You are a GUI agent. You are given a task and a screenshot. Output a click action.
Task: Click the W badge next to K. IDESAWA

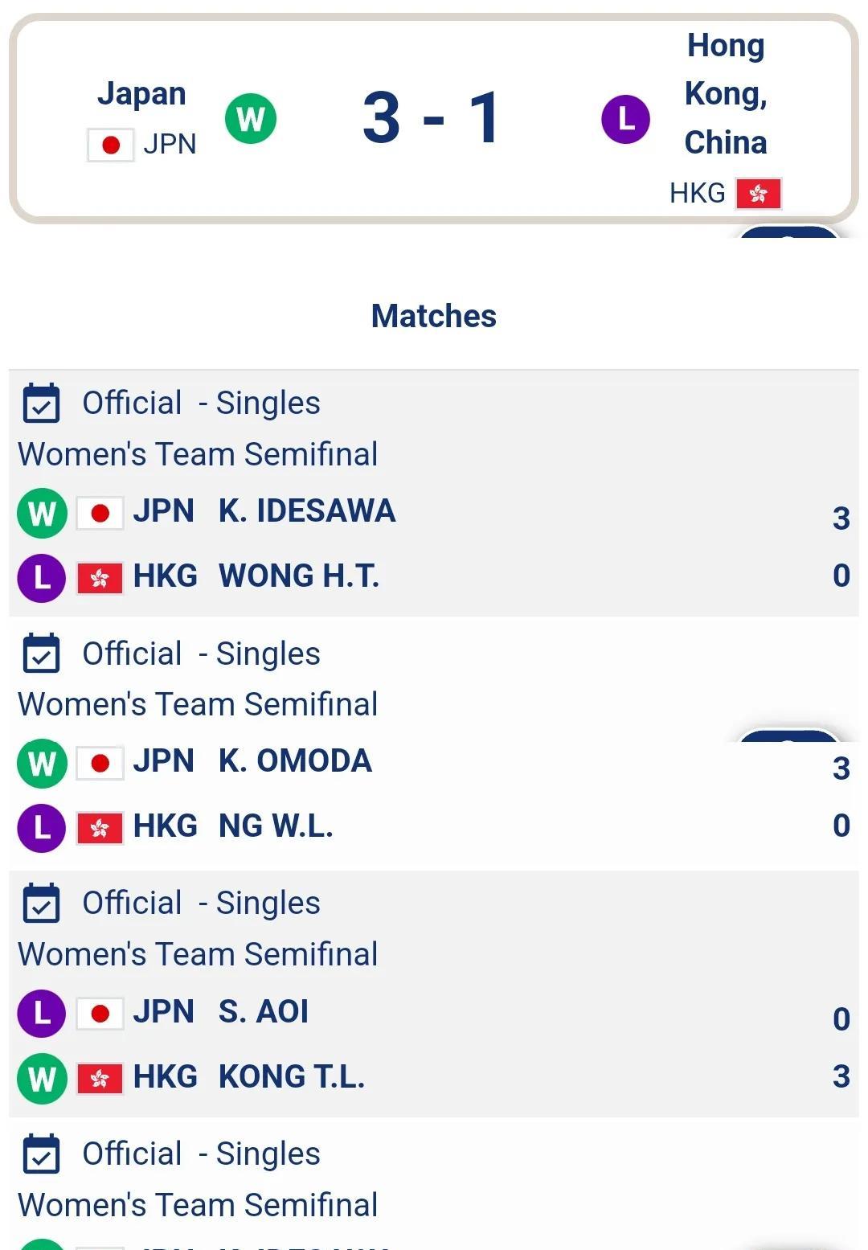point(41,512)
